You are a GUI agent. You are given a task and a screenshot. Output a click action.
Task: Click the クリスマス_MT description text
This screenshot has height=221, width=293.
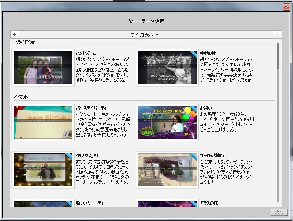[x=102, y=172]
